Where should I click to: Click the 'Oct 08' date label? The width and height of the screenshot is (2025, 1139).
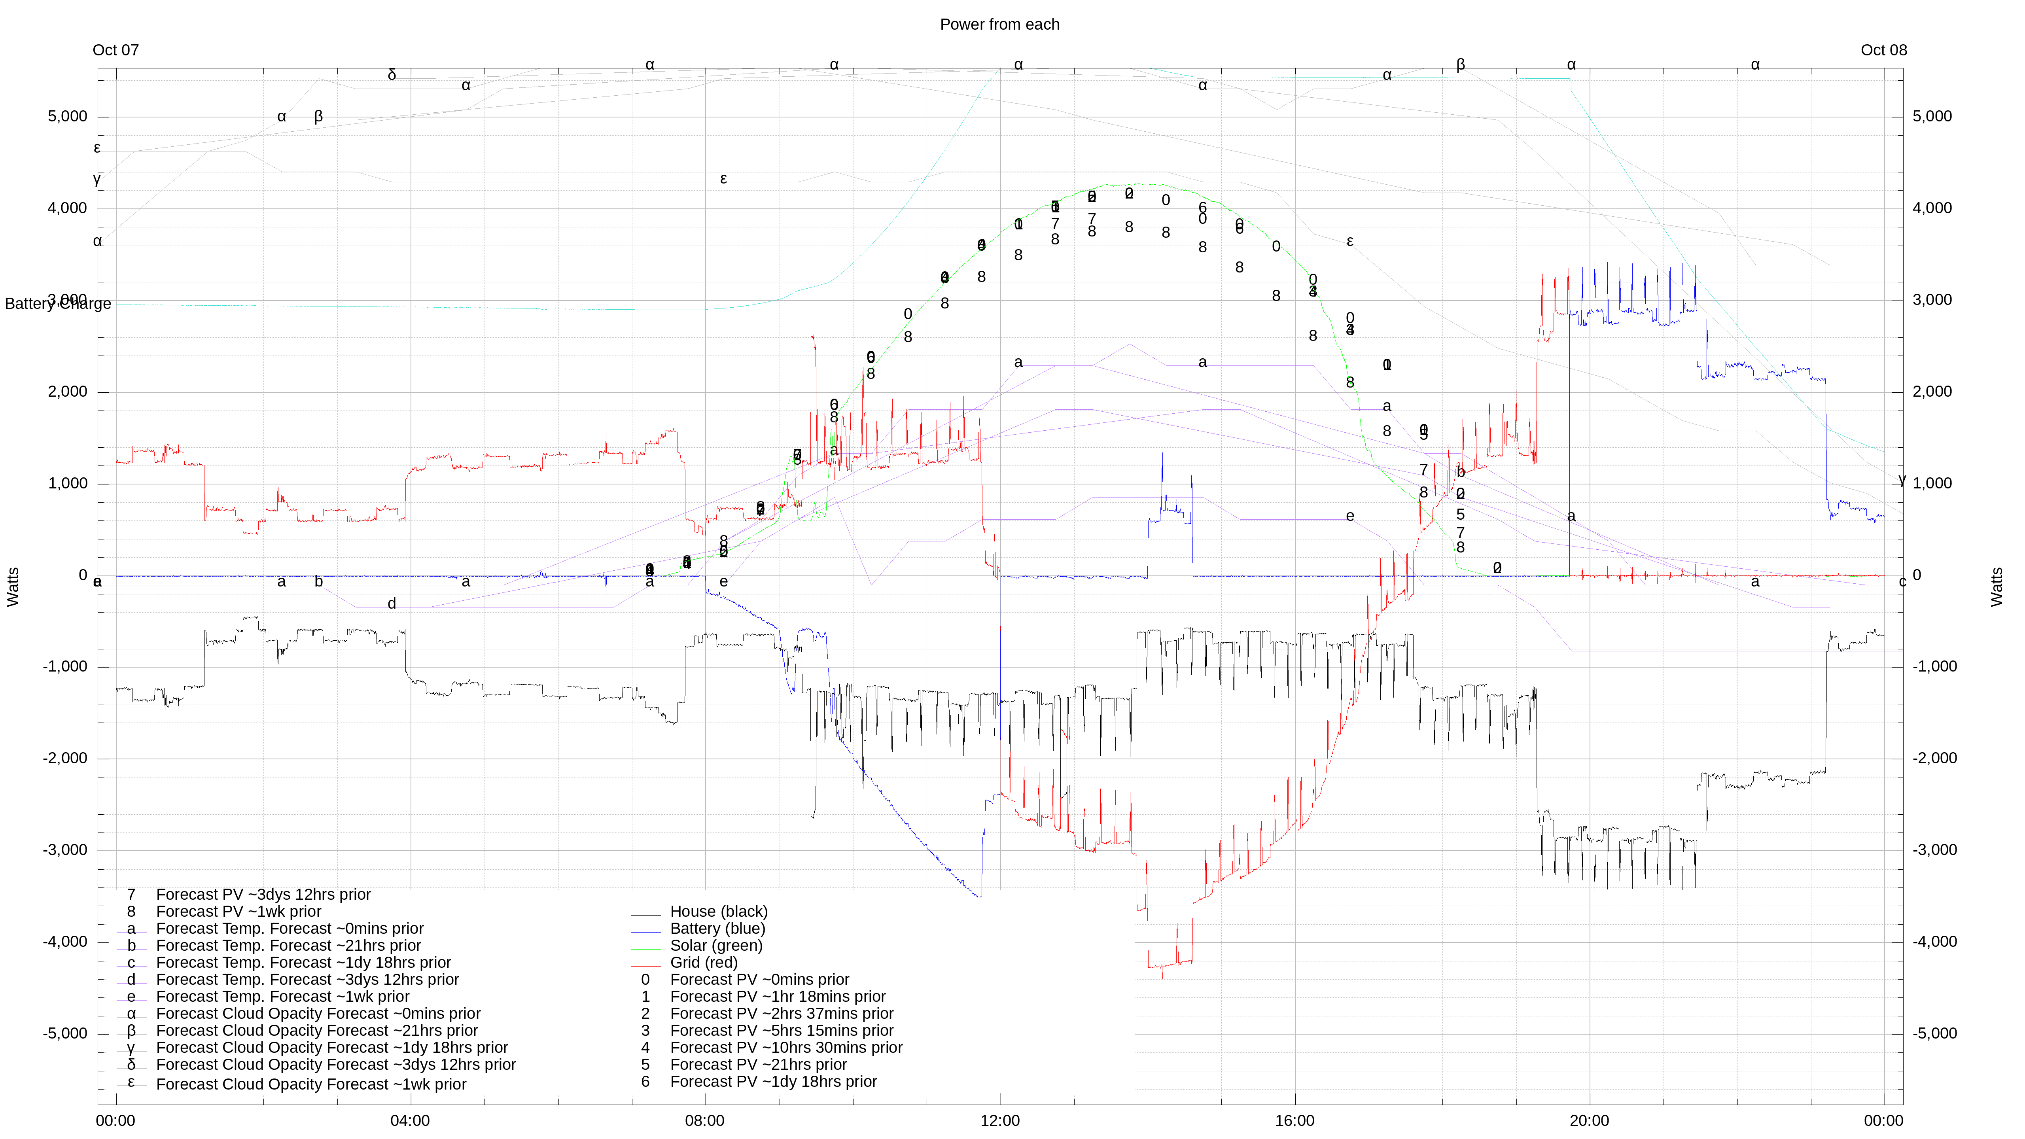pos(1883,50)
